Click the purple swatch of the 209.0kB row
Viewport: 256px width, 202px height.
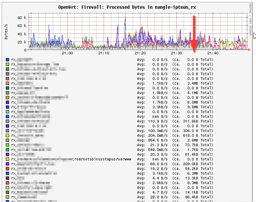click(7, 164)
